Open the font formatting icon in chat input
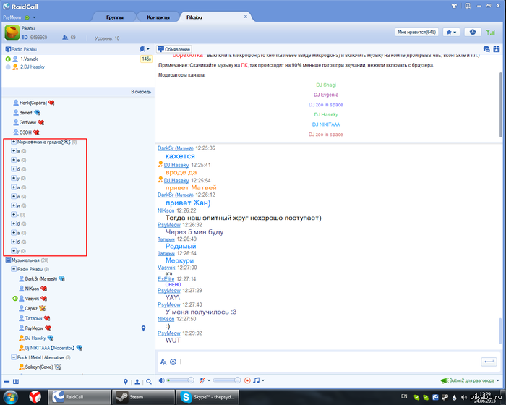Image resolution: width=506 pixels, height=405 pixels. point(163,362)
